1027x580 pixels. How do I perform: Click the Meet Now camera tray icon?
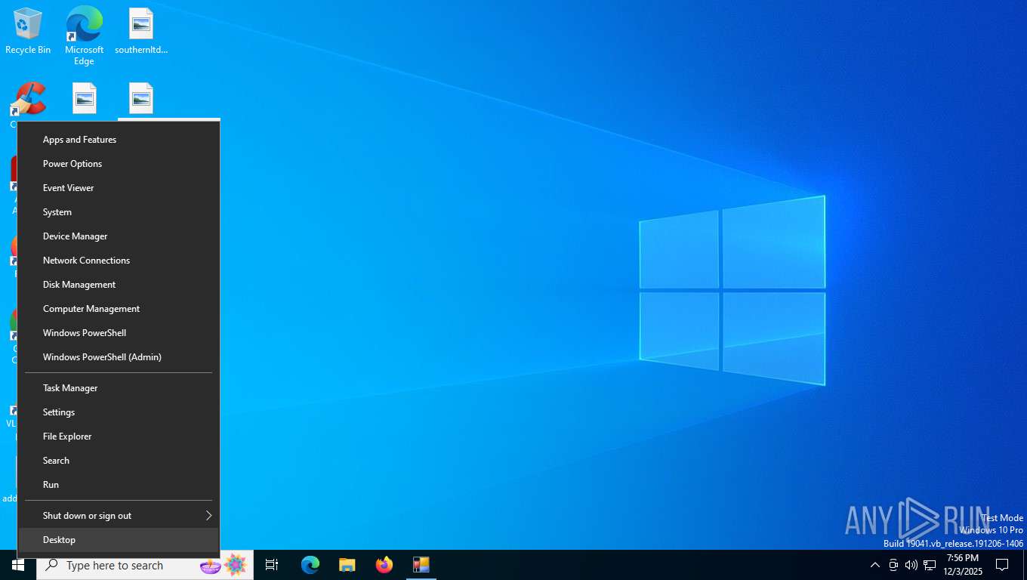click(893, 565)
